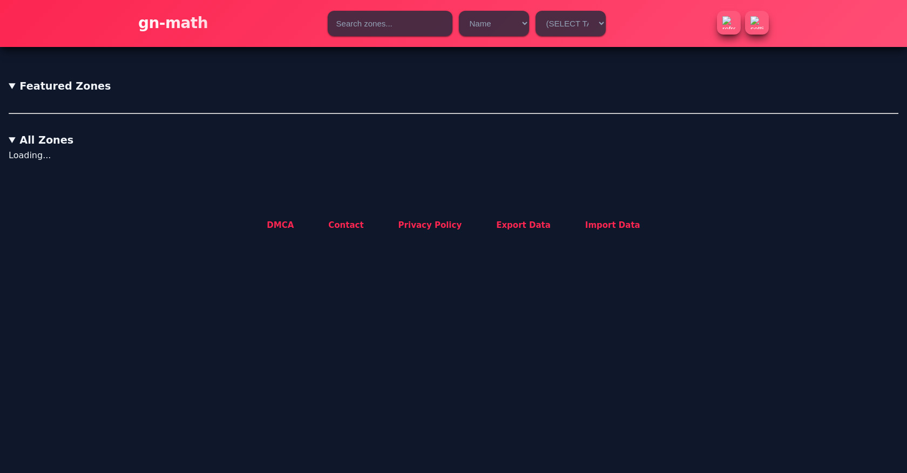
Task: Click the divider line below Featured Zones
Action: pos(453,113)
